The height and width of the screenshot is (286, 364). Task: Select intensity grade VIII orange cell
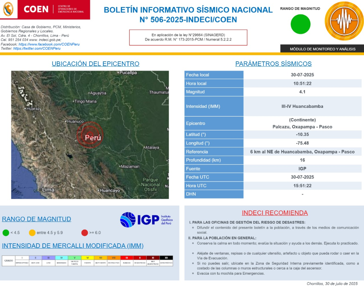(114, 258)
